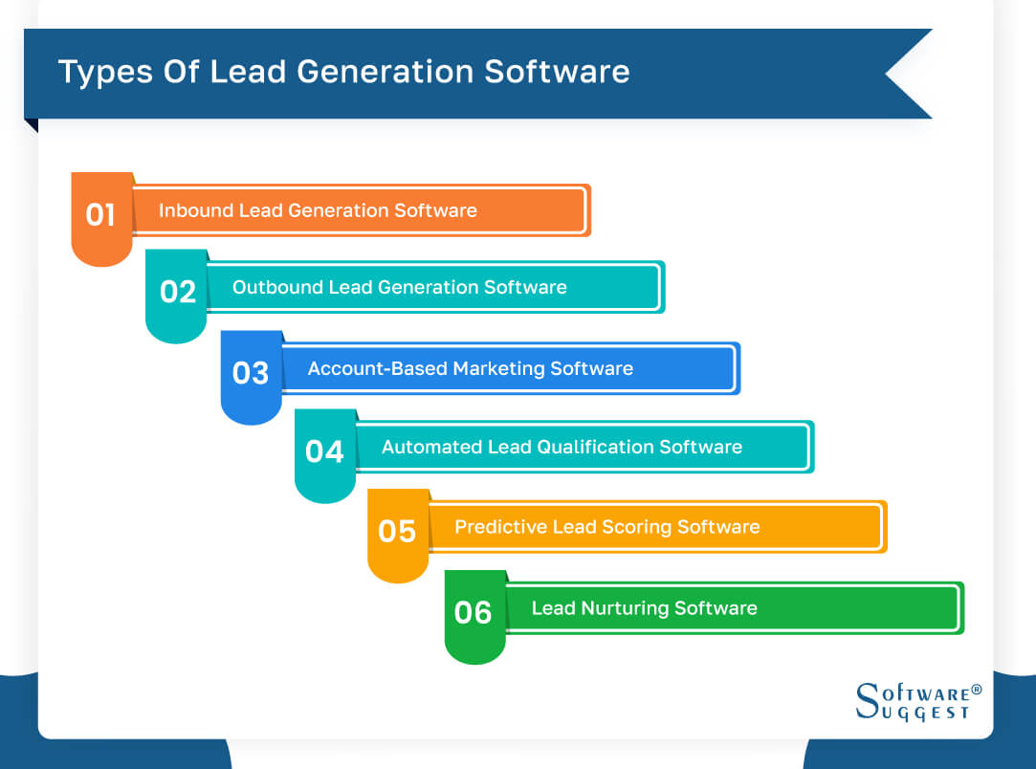Click the green "06" number badge
Screen dimensions: 1036x769
coord(474,612)
